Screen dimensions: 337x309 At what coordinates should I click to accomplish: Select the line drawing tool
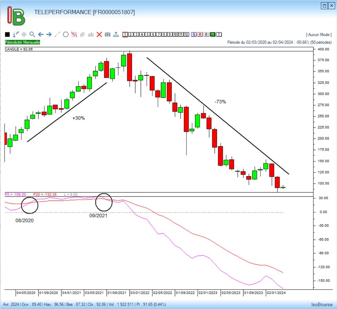[57, 34]
